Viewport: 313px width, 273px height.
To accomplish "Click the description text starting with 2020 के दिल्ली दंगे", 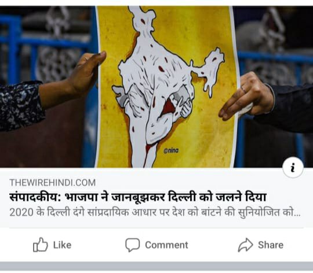I will [155, 213].
